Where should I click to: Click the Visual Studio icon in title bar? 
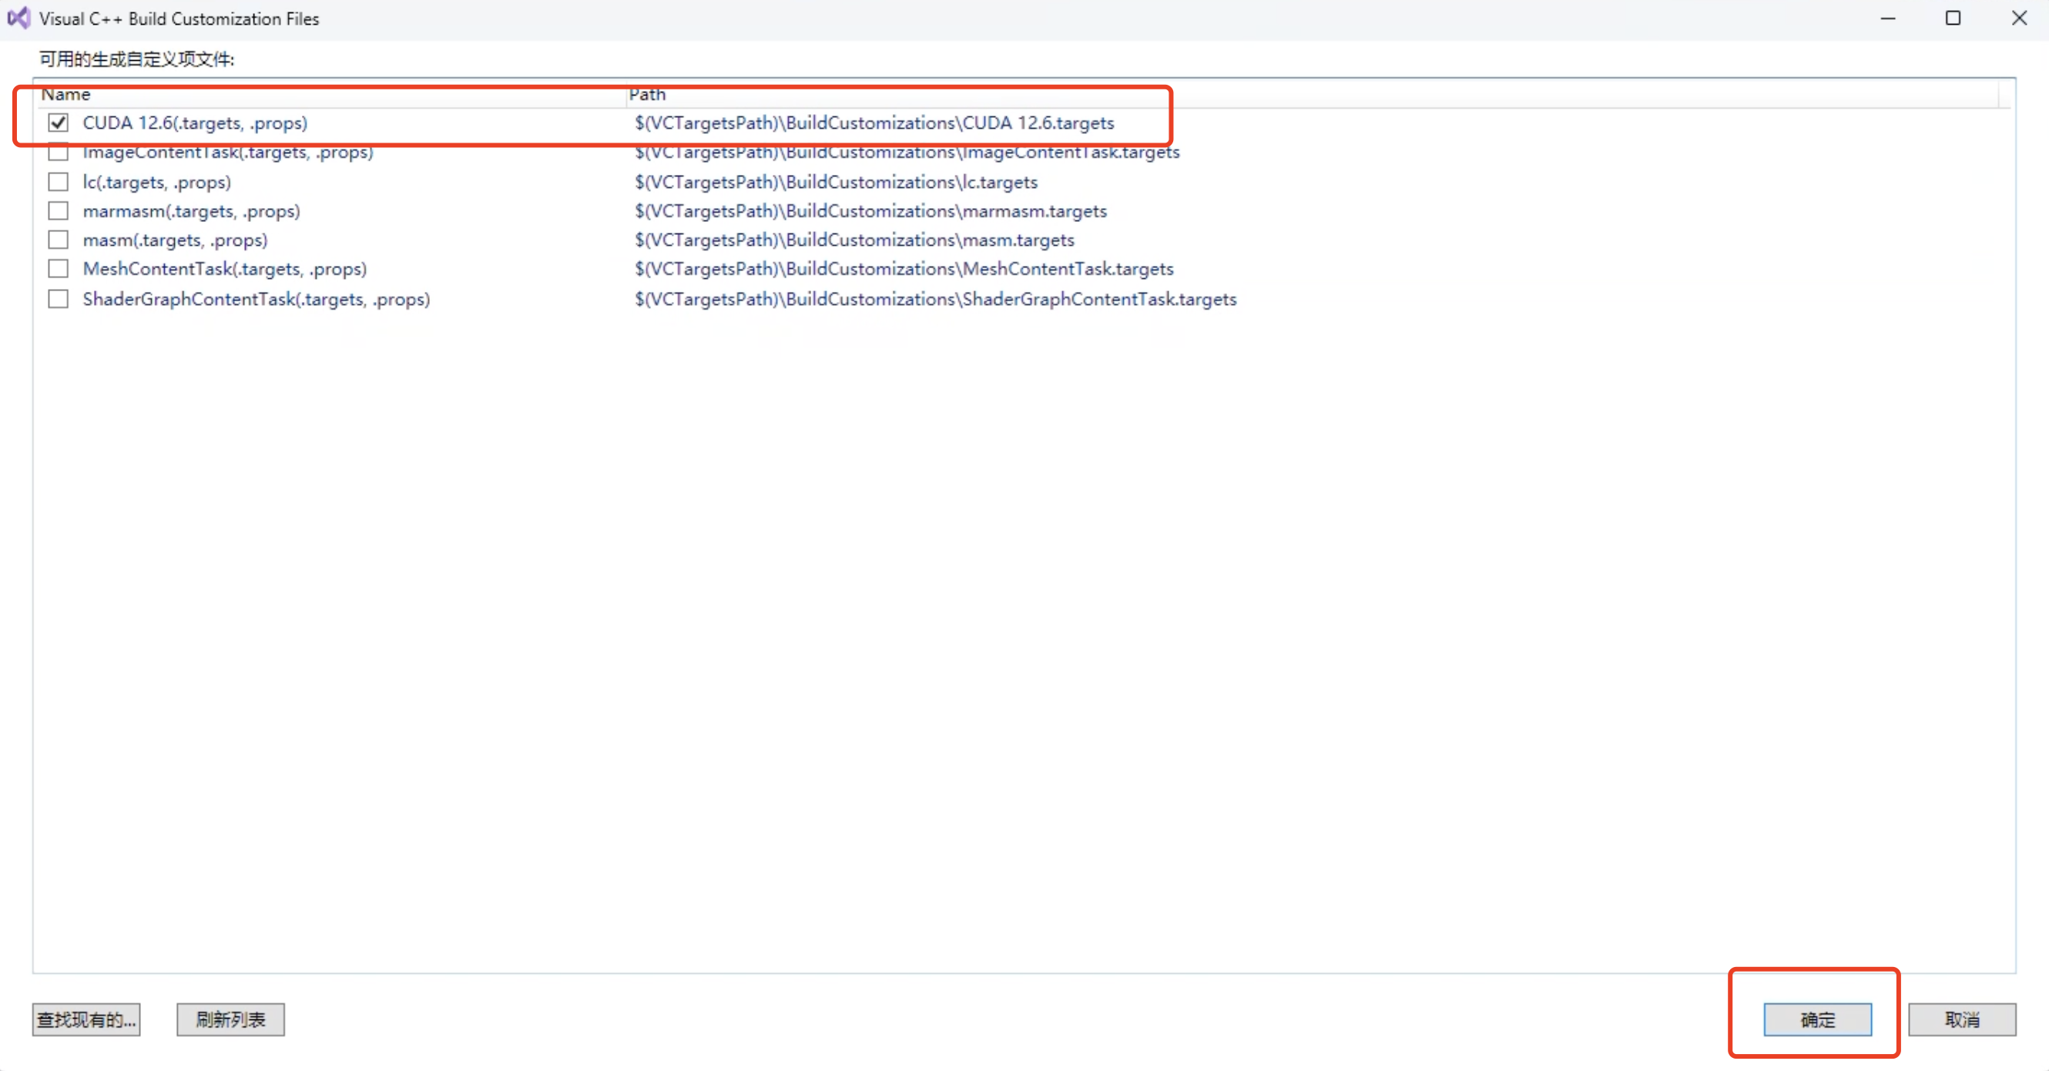pos(18,18)
